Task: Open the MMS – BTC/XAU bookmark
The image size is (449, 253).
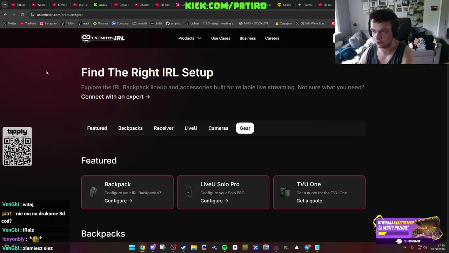Action: [x=255, y=24]
